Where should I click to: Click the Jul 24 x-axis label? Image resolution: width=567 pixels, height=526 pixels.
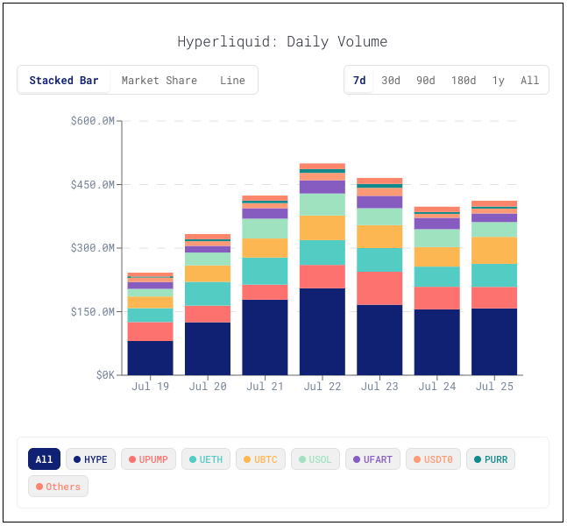coord(436,387)
